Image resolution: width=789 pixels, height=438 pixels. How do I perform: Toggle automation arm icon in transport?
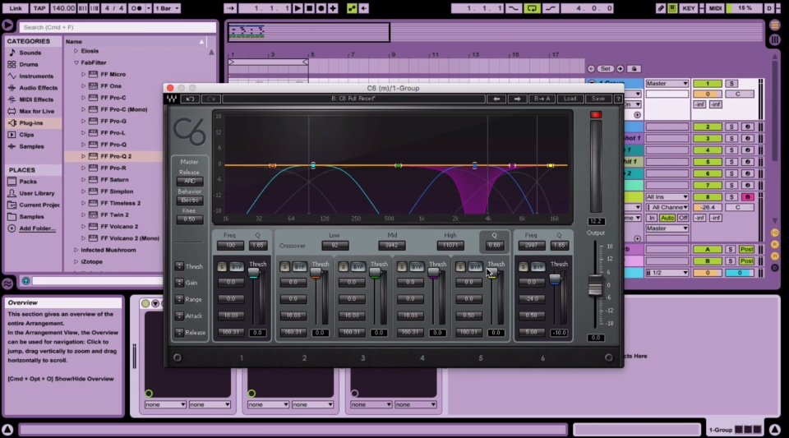pos(352,8)
